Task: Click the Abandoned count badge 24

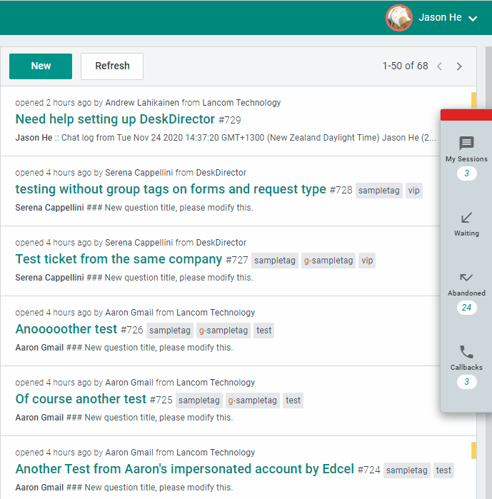Action: [466, 308]
